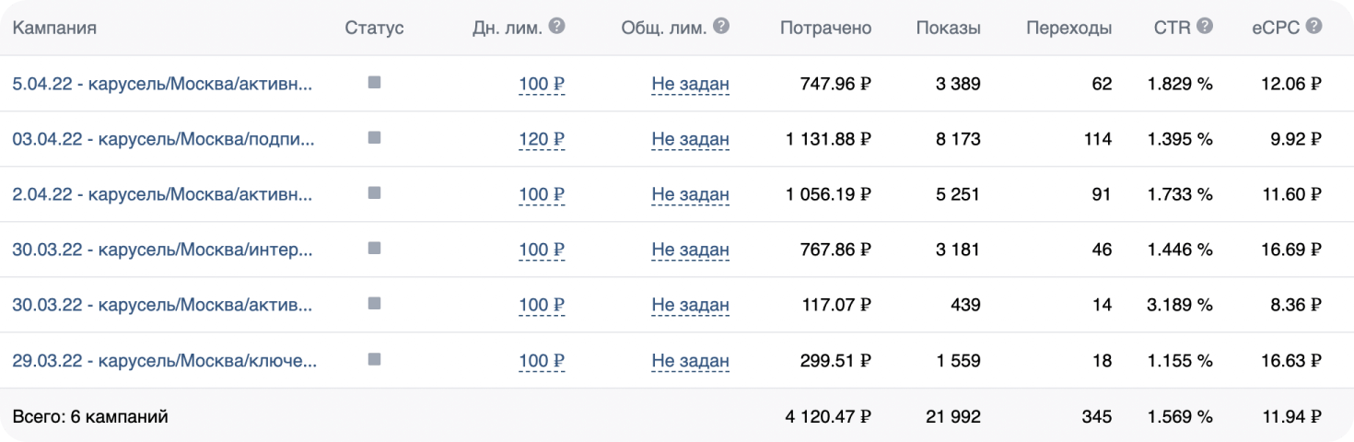The height and width of the screenshot is (442, 1354).
Task: Click the eCPC column help icon
Action: (1313, 27)
